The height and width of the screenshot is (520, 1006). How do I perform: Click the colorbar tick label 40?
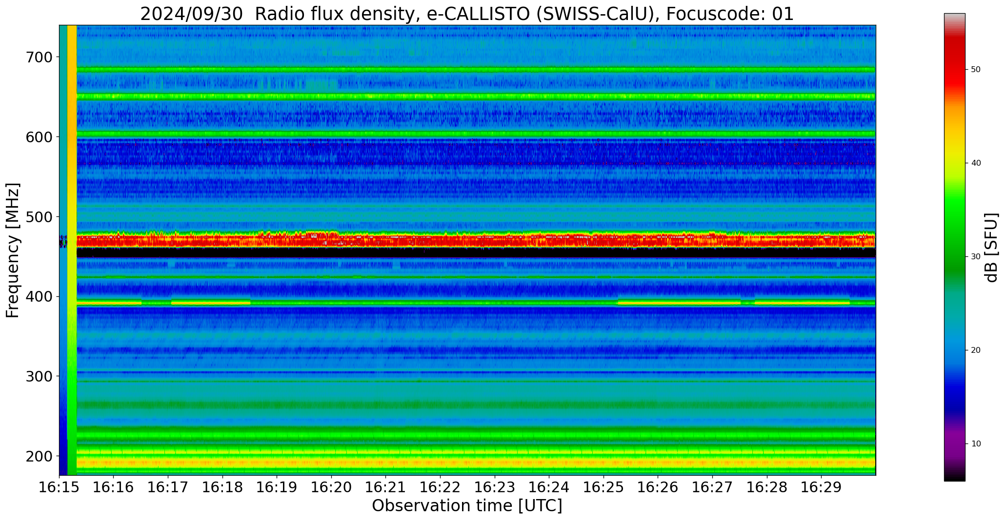976,163
